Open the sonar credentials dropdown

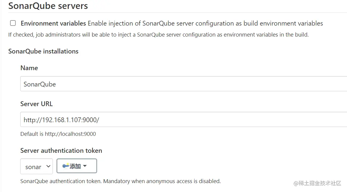point(36,166)
